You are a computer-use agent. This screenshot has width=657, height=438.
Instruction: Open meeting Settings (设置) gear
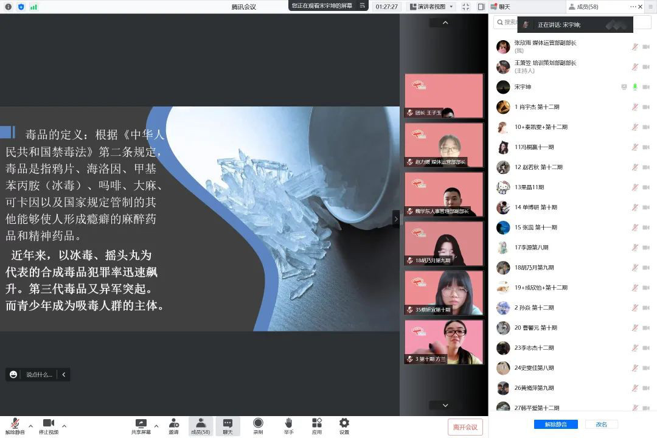point(344,423)
